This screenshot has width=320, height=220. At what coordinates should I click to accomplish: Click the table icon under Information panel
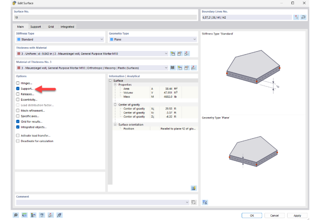[193, 188]
